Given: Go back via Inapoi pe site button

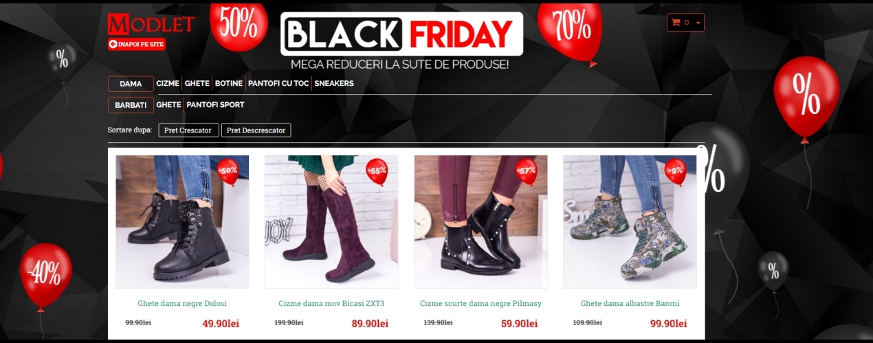Looking at the screenshot, I should (x=137, y=44).
